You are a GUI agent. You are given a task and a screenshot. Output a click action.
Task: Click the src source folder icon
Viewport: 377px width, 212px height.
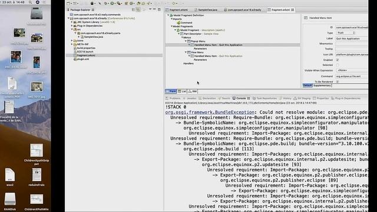(x=75, y=29)
